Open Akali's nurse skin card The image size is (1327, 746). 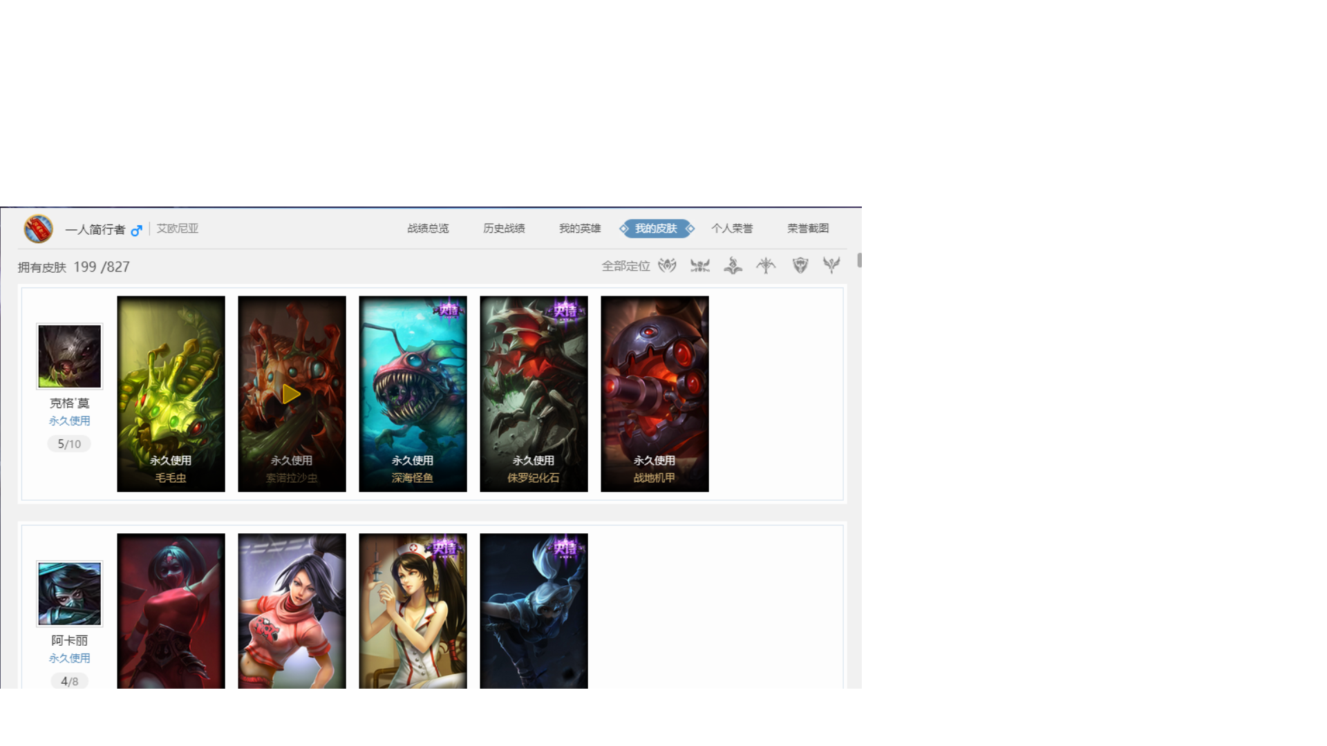pos(413,611)
